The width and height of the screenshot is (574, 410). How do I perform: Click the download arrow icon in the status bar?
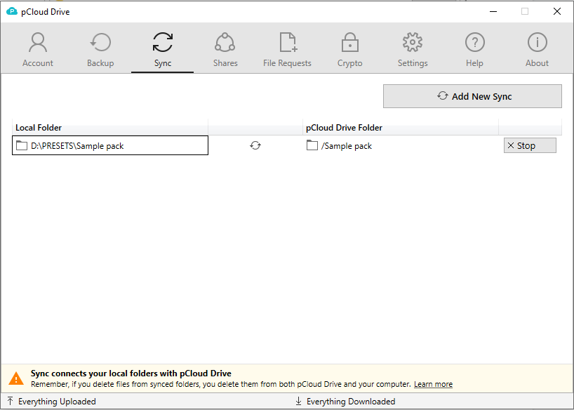click(x=298, y=401)
